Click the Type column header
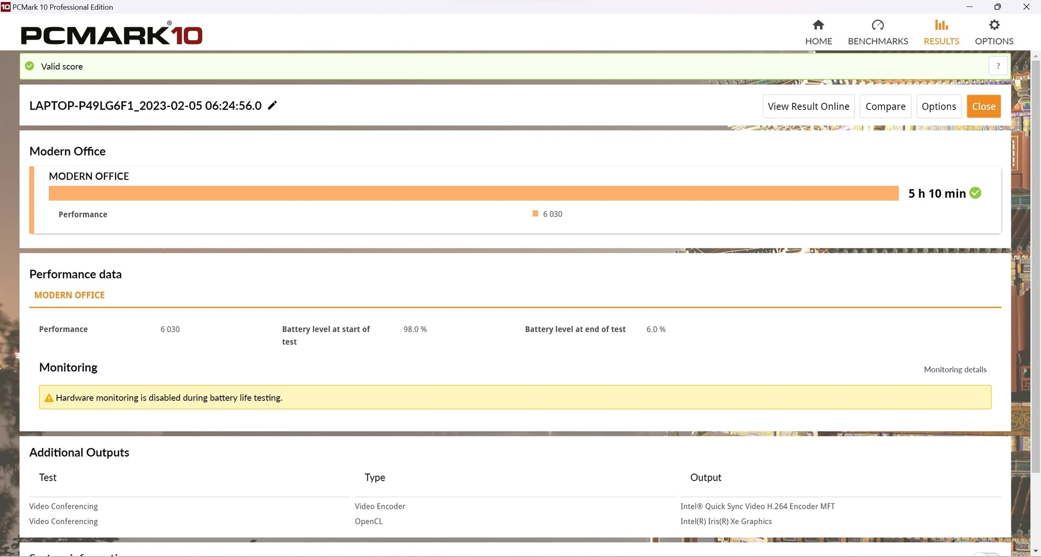1041x557 pixels. (375, 478)
